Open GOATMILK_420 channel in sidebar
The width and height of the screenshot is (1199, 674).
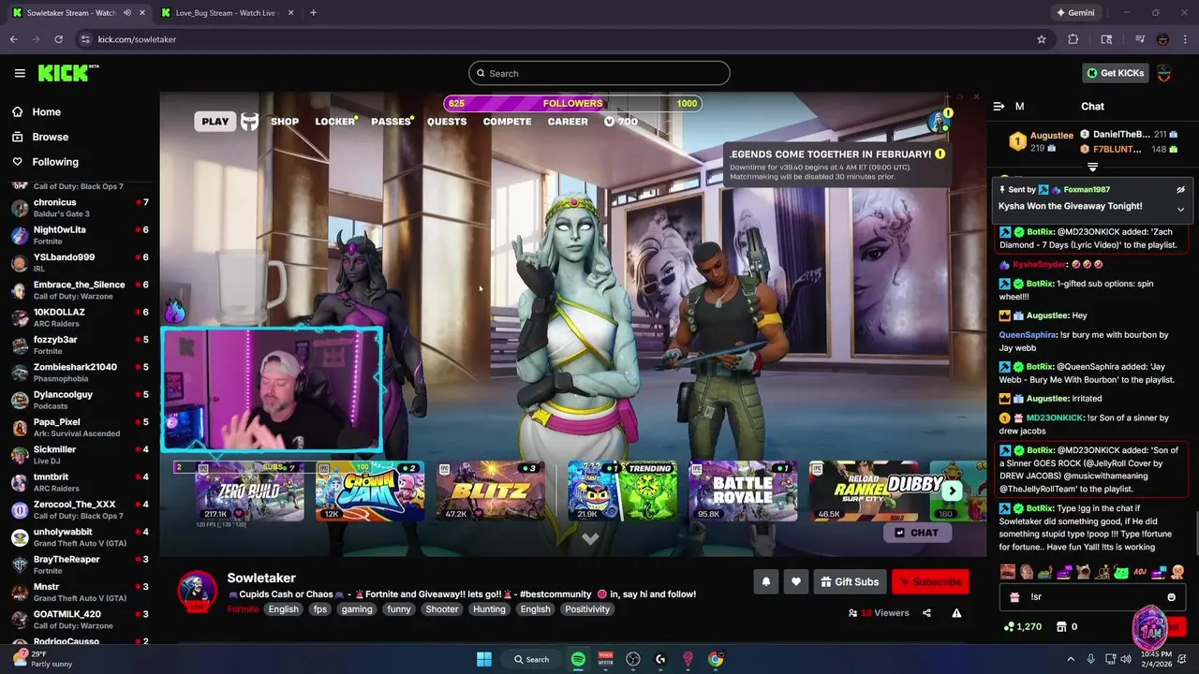[80, 620]
